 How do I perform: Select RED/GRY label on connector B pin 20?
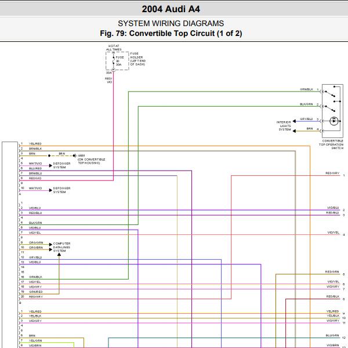tap(36, 296)
